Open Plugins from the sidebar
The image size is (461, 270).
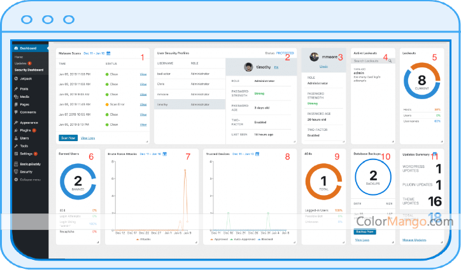[25, 130]
